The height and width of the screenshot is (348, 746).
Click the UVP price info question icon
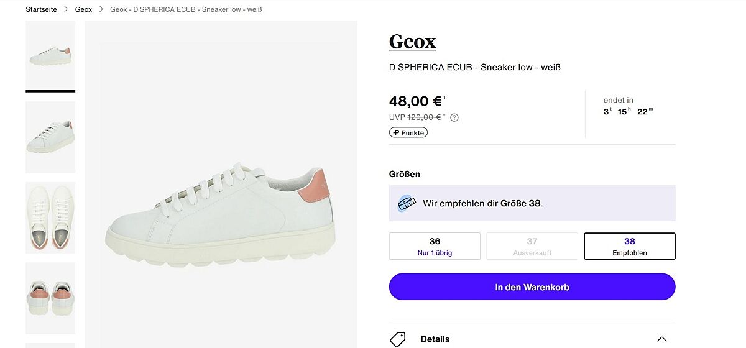click(454, 117)
